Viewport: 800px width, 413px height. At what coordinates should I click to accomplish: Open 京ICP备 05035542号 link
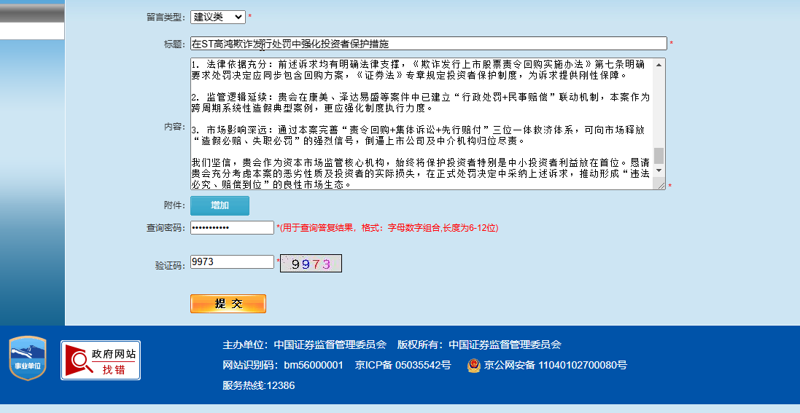click(x=403, y=365)
